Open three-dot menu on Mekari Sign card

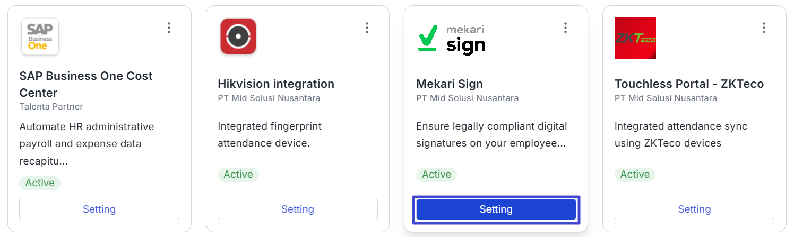coord(565,28)
